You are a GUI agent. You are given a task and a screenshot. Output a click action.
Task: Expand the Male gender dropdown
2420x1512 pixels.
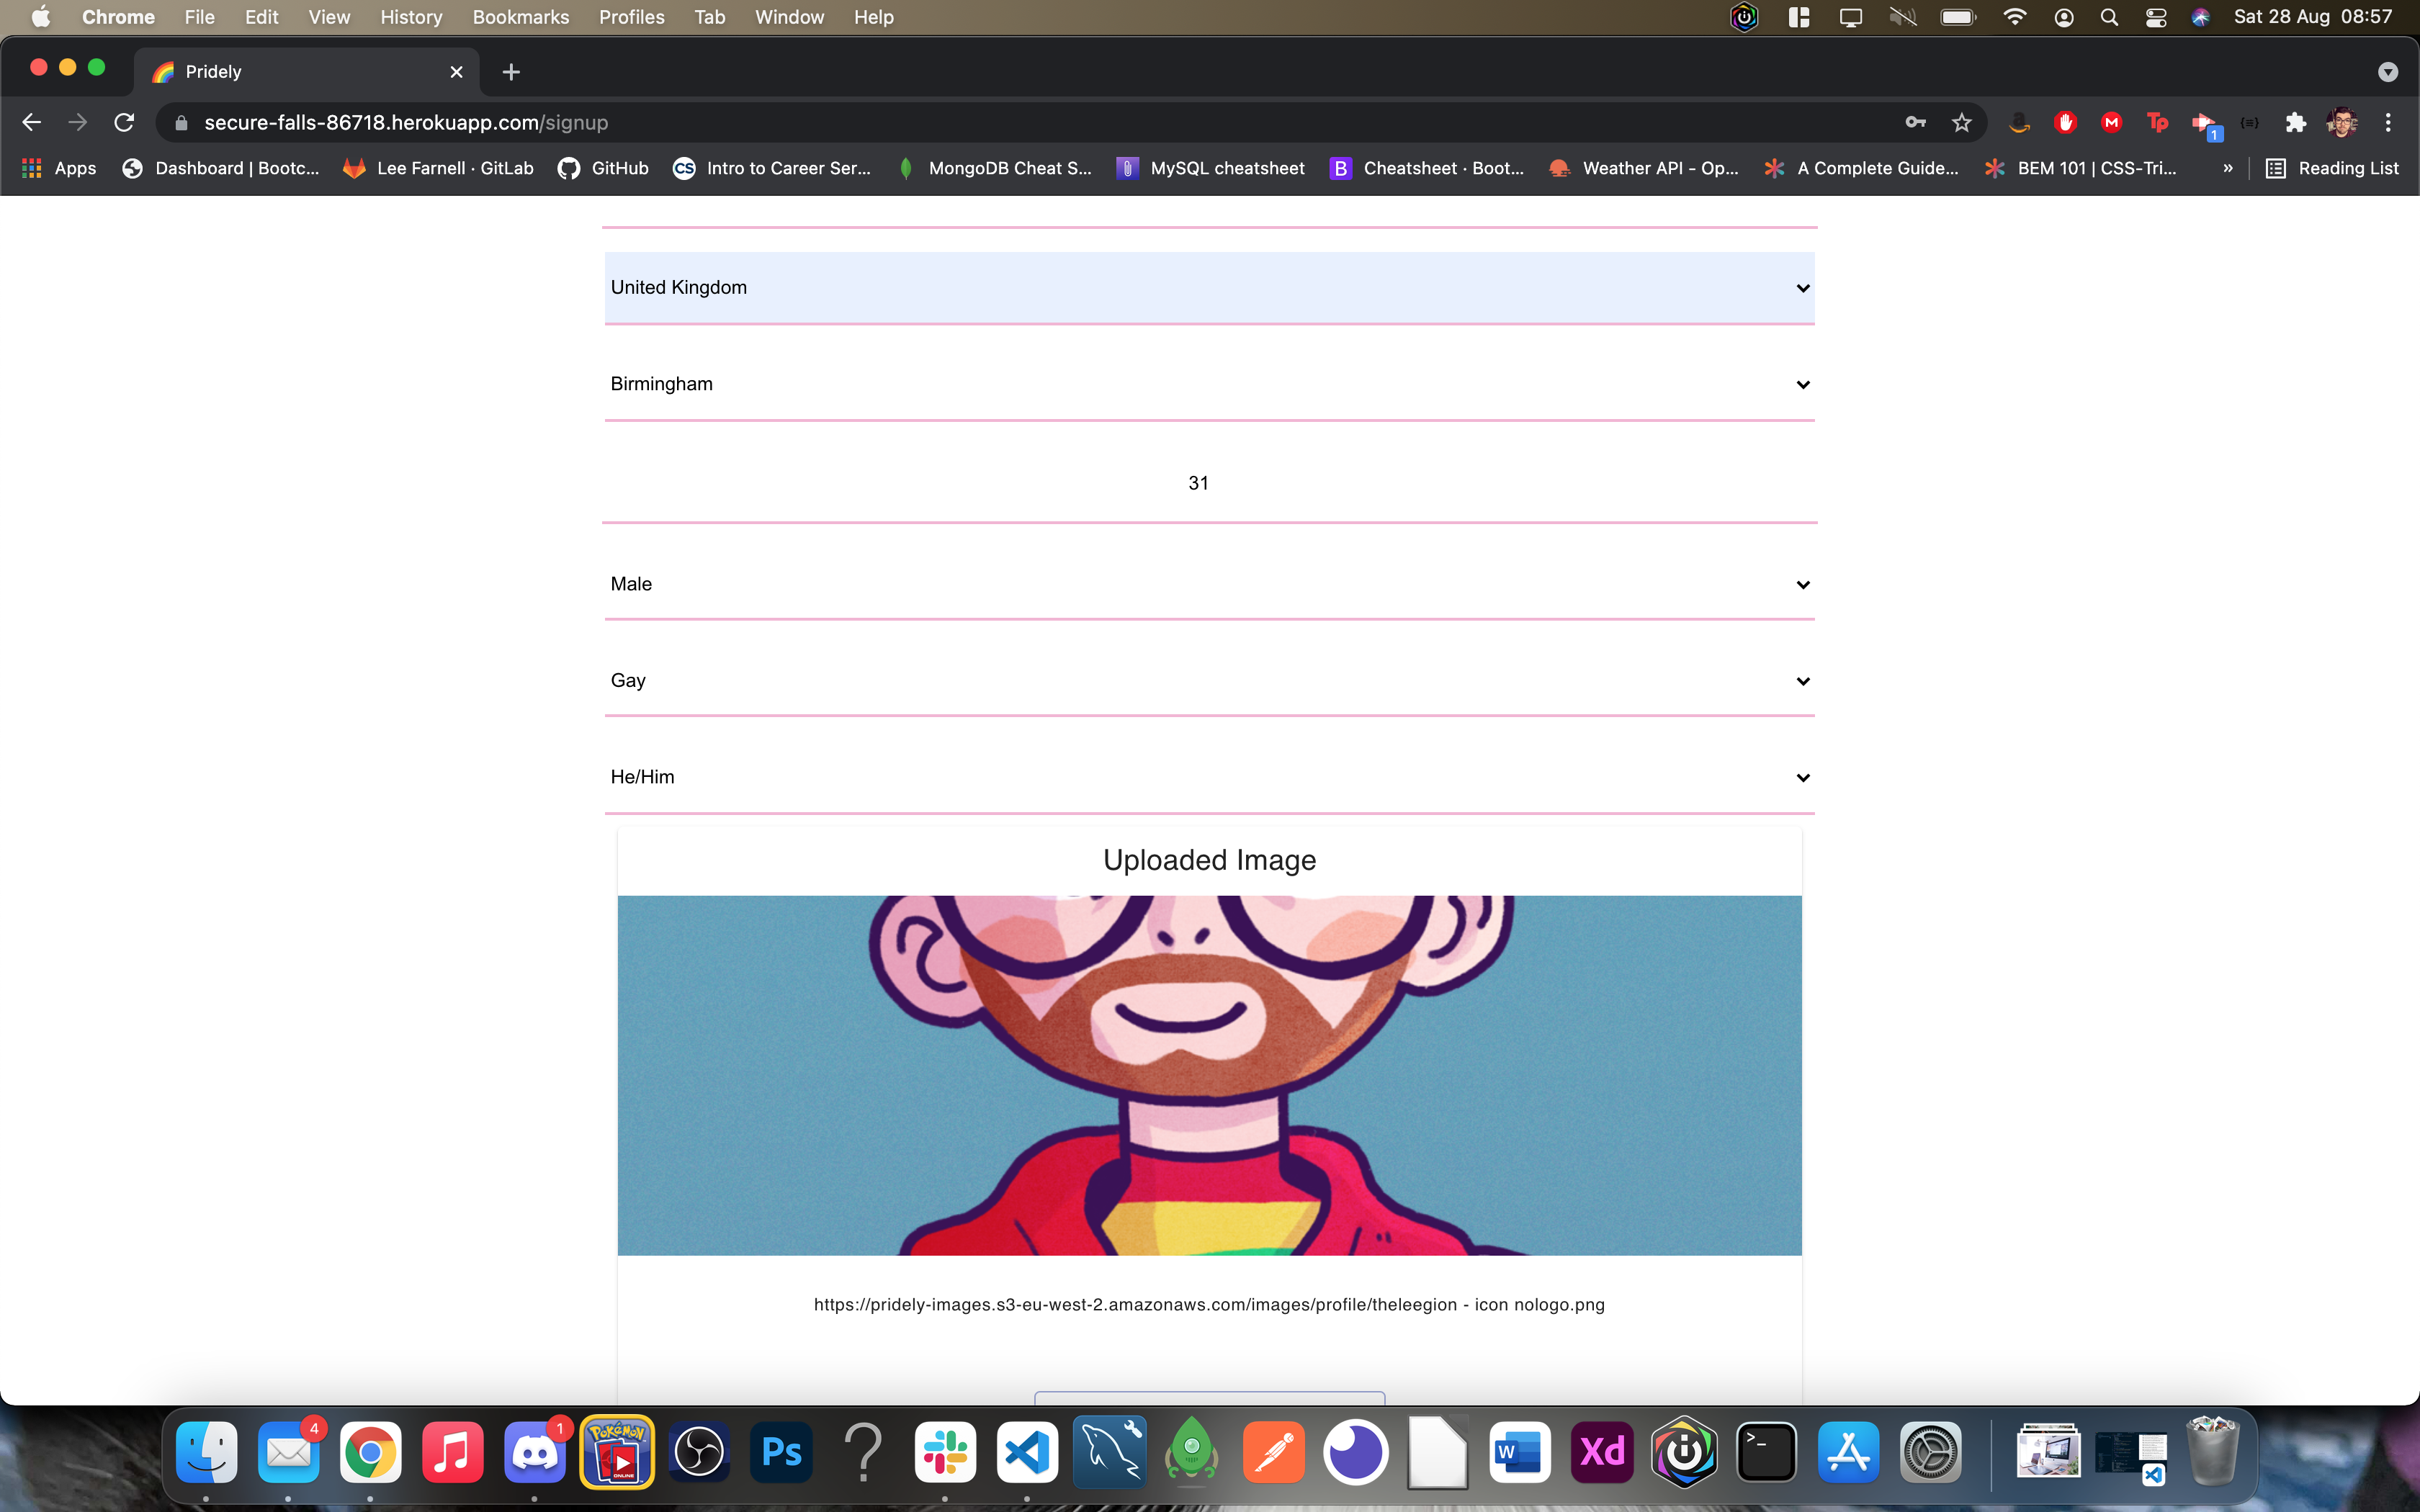click(x=1800, y=583)
